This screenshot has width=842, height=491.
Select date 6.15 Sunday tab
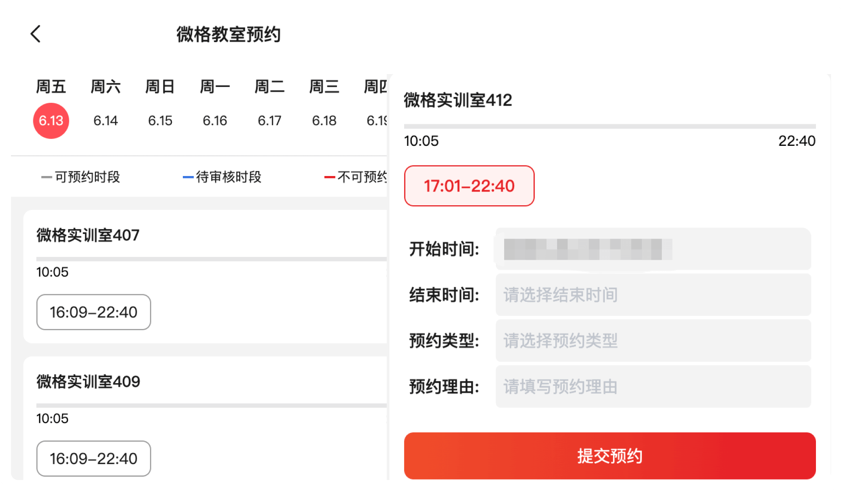pos(160,105)
